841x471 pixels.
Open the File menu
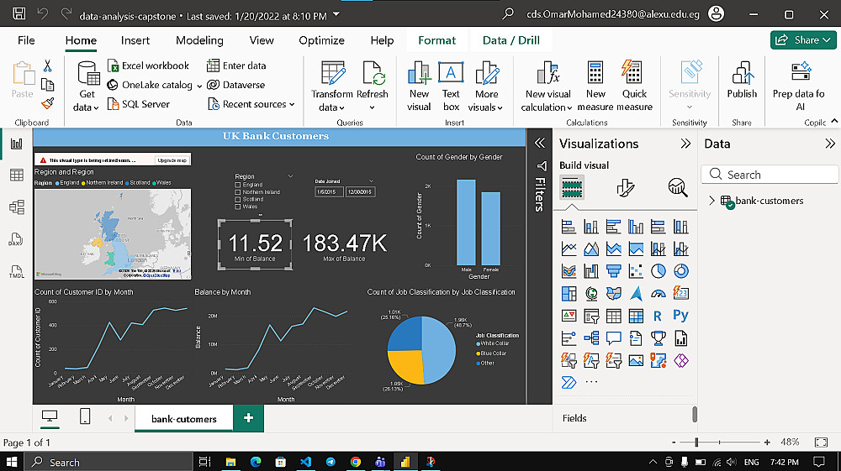[x=26, y=40]
